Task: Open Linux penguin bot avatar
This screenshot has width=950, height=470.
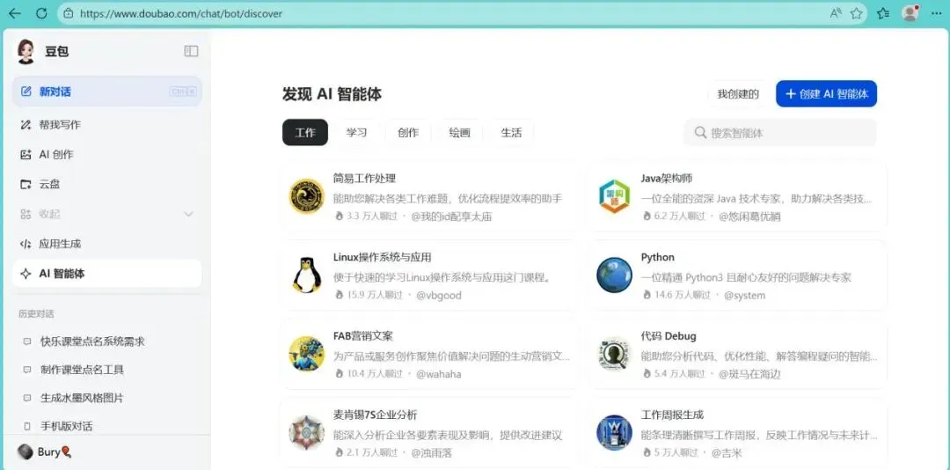Action: pos(307,275)
